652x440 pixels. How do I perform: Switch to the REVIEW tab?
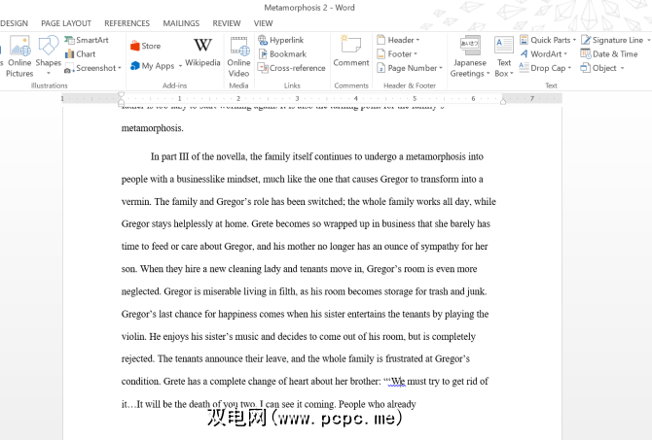click(227, 23)
